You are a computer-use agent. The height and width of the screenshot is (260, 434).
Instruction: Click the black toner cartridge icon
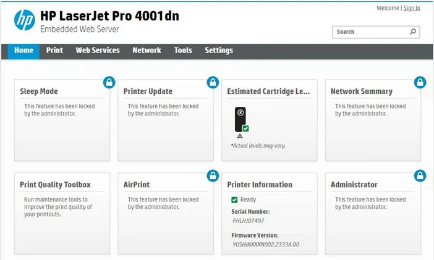tap(240, 119)
